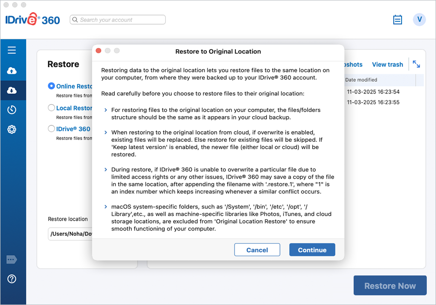Select the Online Restore radio button
Image resolution: width=436 pixels, height=305 pixels.
[51, 86]
